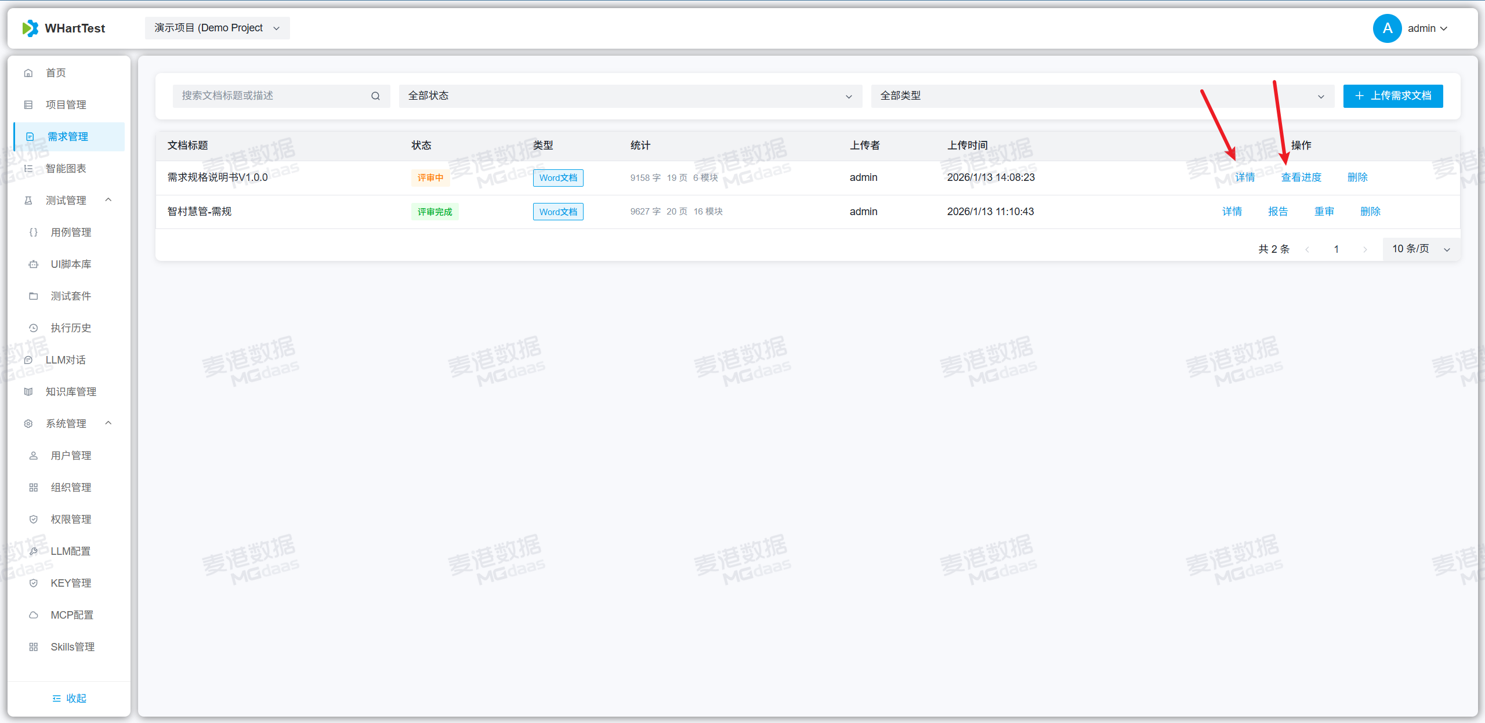Go to 项目管理 menu item
Viewport: 1485px width, 723px height.
[x=66, y=105]
